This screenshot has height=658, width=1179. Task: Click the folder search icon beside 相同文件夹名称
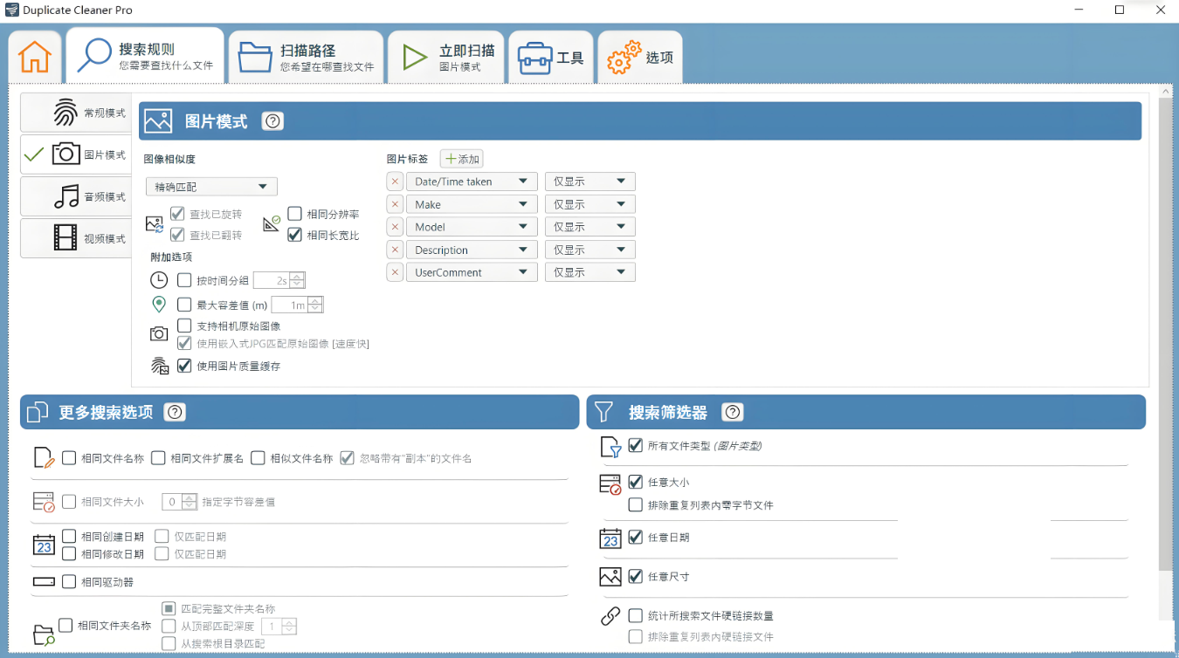[44, 635]
